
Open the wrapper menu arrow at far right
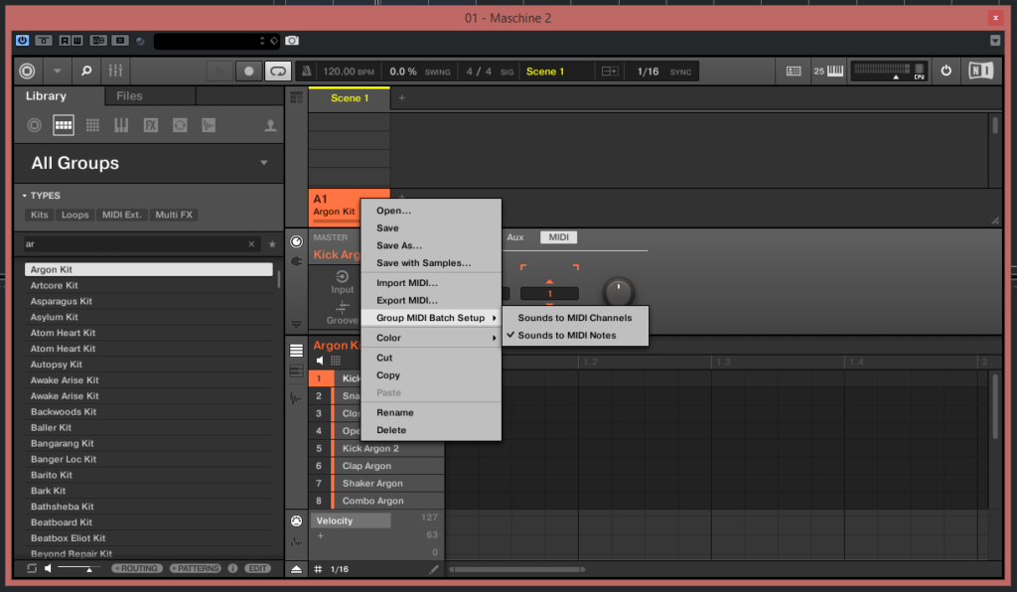[995, 40]
